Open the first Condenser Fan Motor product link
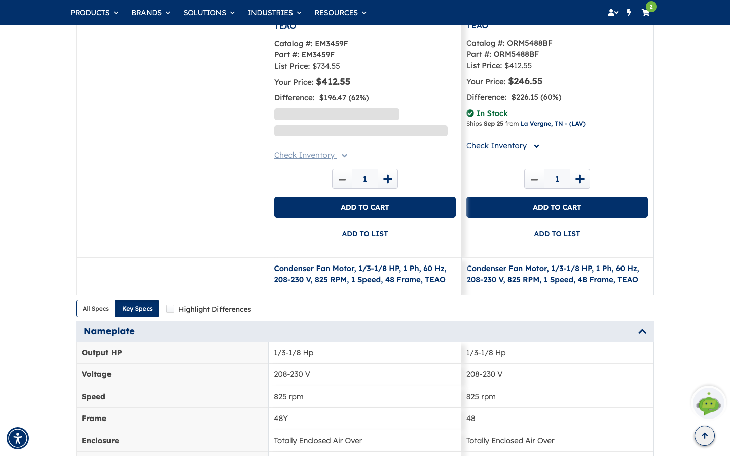Screen dimensions: 730x456 (360, 274)
